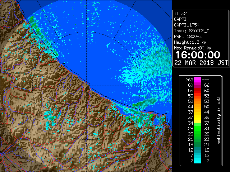Select the 'CAPPI_1P5K' product name text
The width and height of the screenshot is (230, 172).
tap(187, 25)
